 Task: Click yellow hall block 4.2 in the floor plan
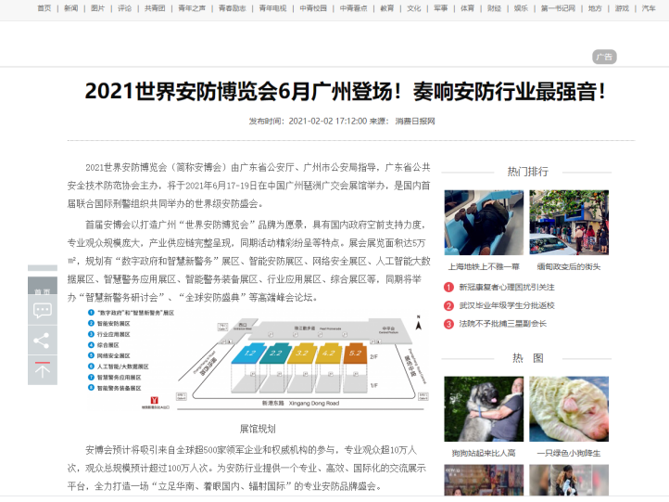[329, 354]
